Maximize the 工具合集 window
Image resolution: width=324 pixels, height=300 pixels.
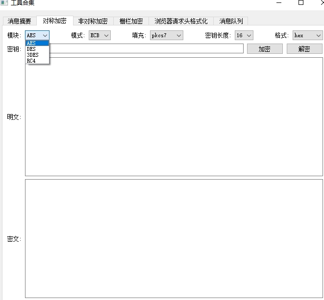[x=301, y=2]
